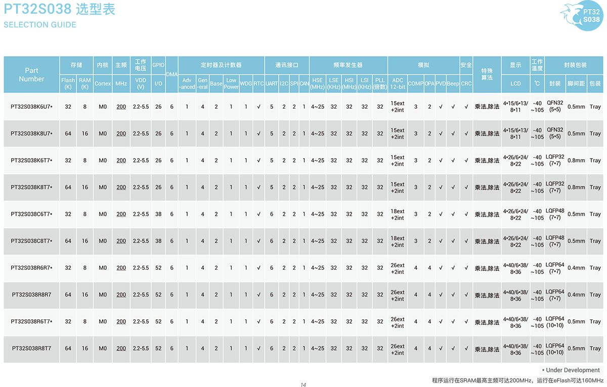This screenshot has height=387, width=607.
Task: Click the 特殊算法 column header
Action: tap(487, 74)
